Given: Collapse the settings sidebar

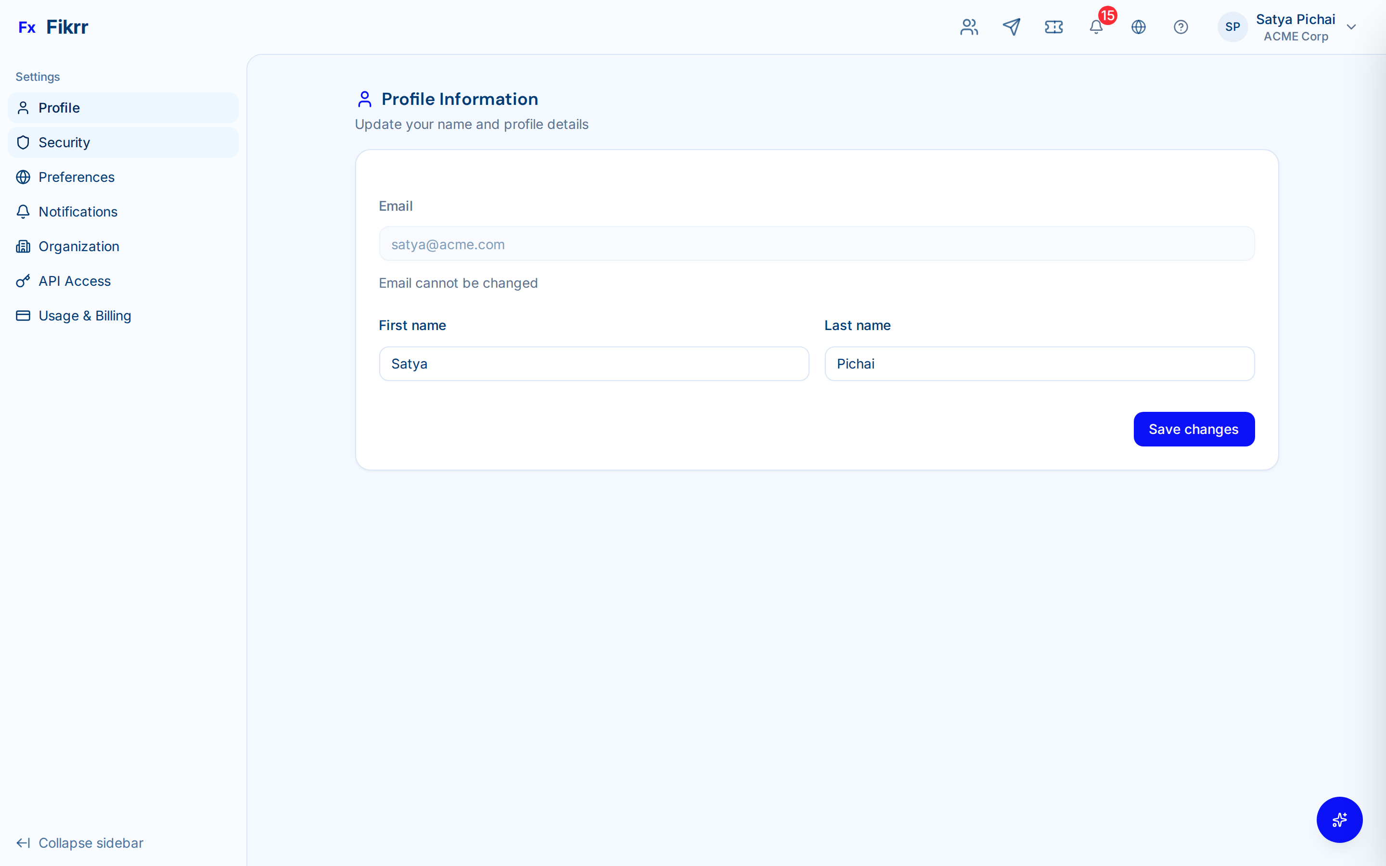Looking at the screenshot, I should click(79, 842).
